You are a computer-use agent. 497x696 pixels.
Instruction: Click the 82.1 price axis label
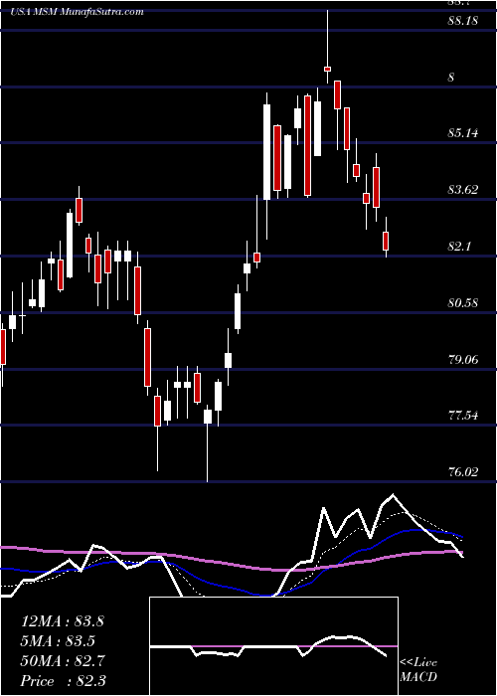(459, 247)
